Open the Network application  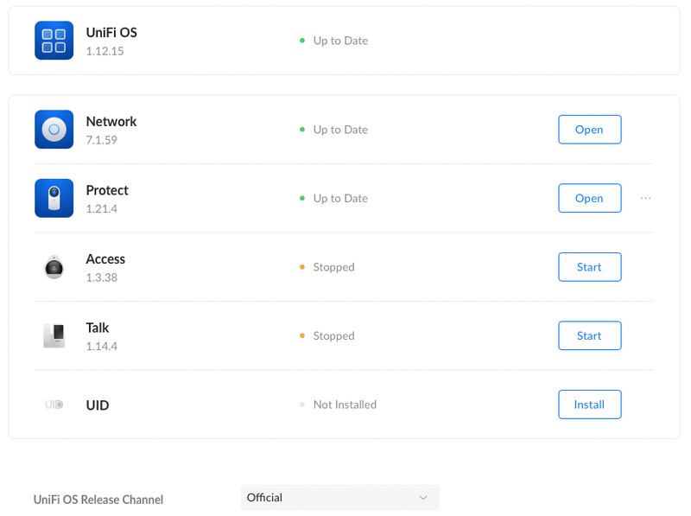589,130
